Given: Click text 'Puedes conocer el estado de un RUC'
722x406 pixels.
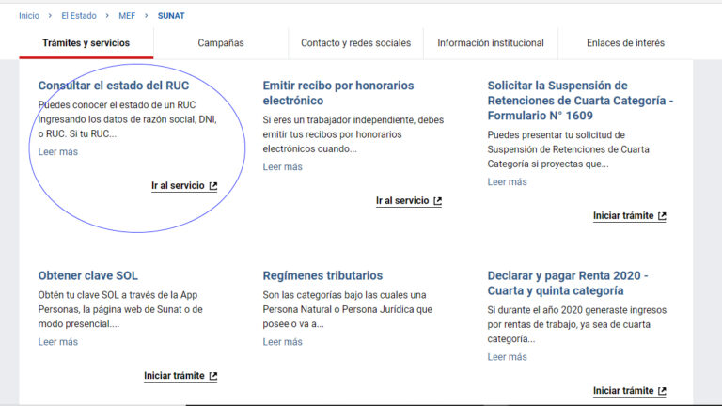Looking at the screenshot, I should tap(117, 105).
